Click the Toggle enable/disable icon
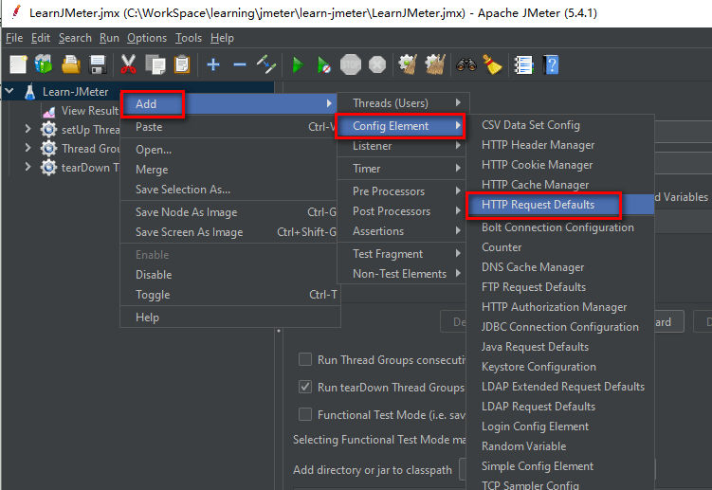Image resolution: width=712 pixels, height=490 pixels. tap(266, 64)
